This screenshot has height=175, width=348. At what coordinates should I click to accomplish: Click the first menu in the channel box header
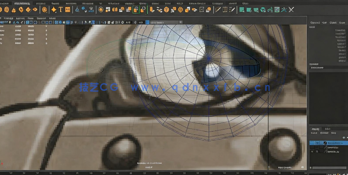coord(315,23)
